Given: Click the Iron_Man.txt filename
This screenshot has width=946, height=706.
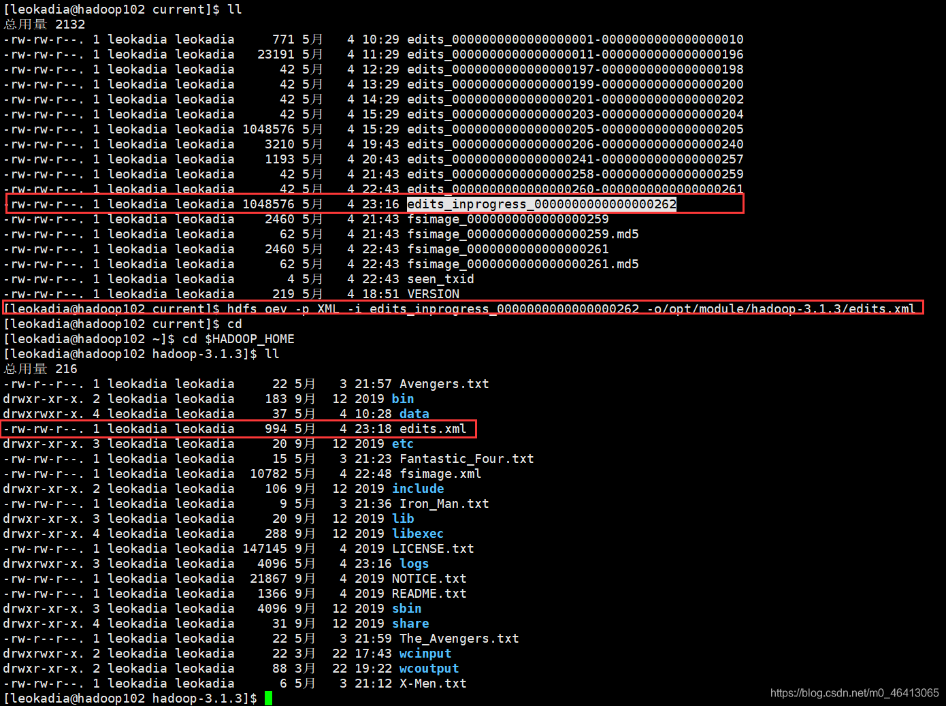Looking at the screenshot, I should click(444, 504).
